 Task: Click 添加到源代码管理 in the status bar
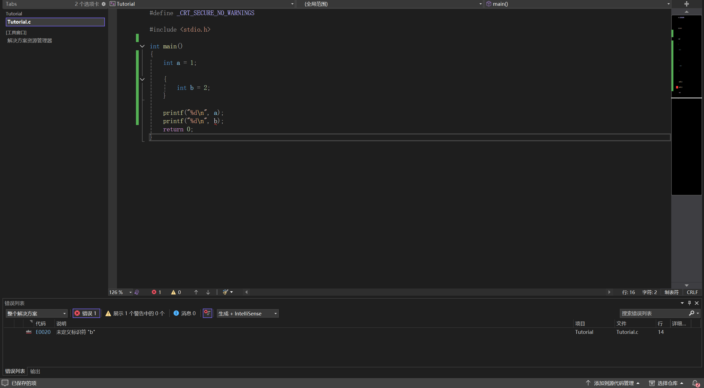(x=613, y=383)
